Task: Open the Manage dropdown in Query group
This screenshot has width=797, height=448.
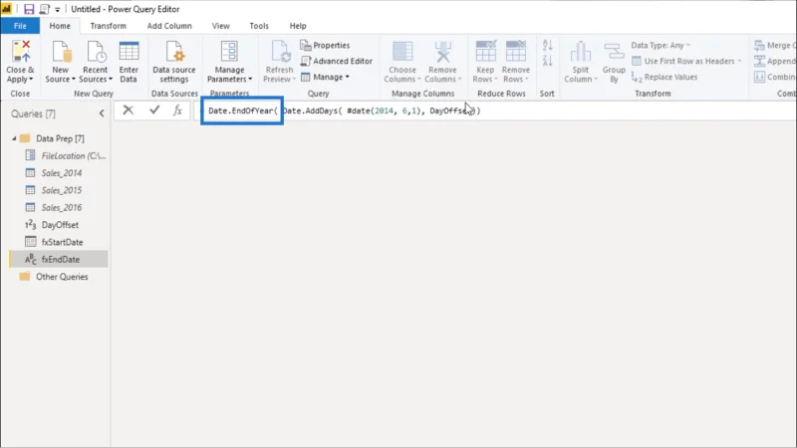Action: (x=326, y=78)
